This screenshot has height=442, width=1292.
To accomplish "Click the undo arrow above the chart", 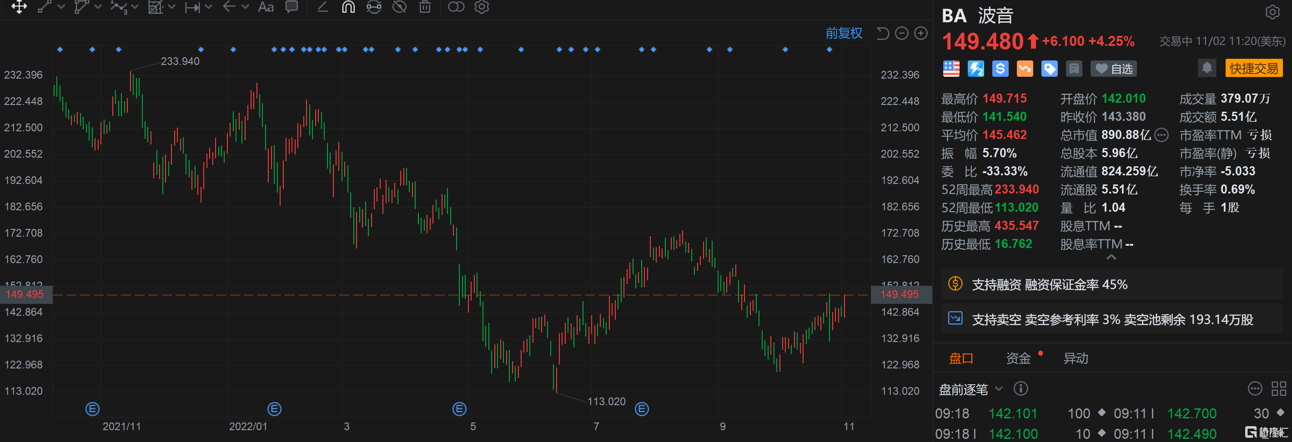I will pos(882,33).
